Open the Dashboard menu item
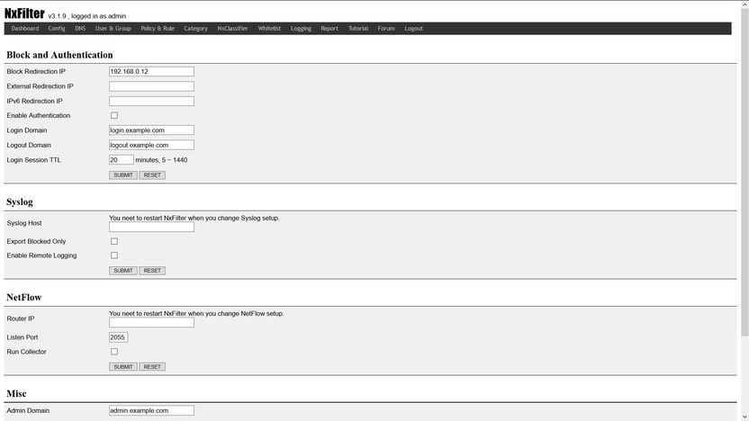Image resolution: width=749 pixels, height=421 pixels. pyautogui.click(x=25, y=29)
